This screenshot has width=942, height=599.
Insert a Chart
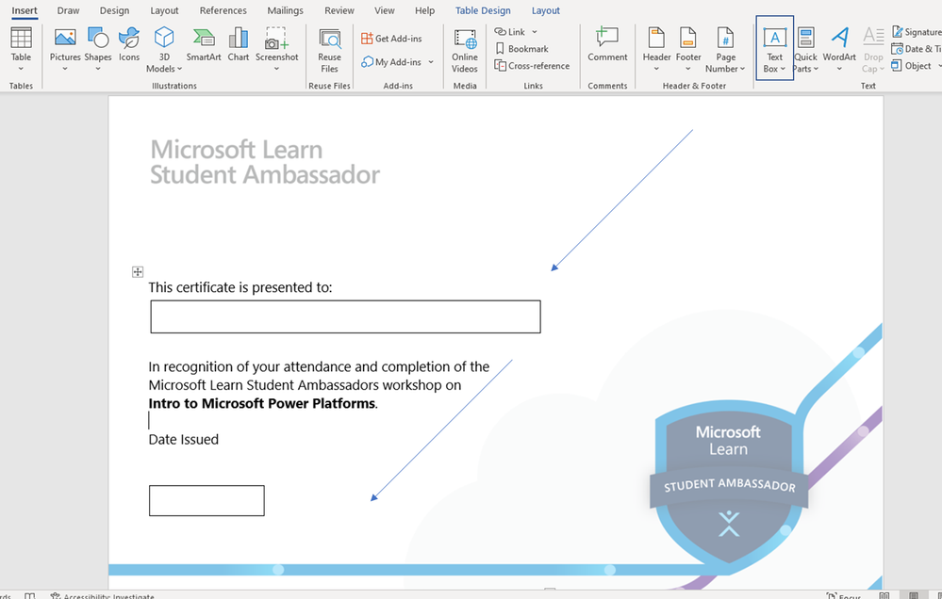click(x=238, y=45)
